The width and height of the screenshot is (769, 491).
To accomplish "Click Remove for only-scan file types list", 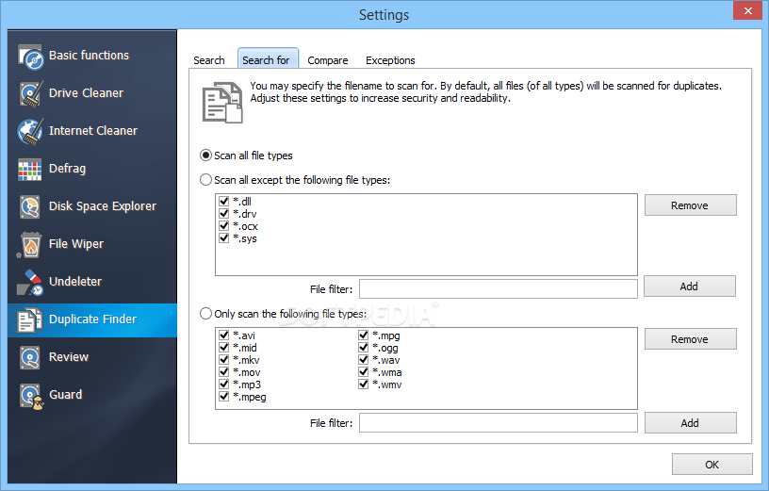I will 690,339.
